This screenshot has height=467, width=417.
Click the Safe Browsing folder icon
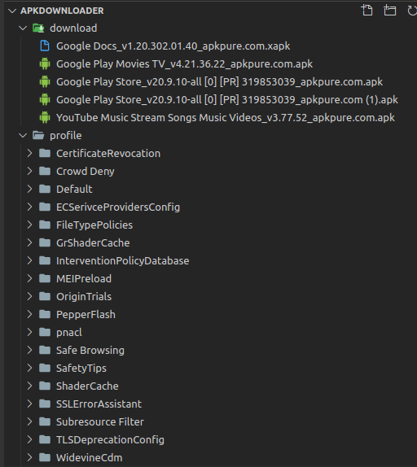click(45, 350)
